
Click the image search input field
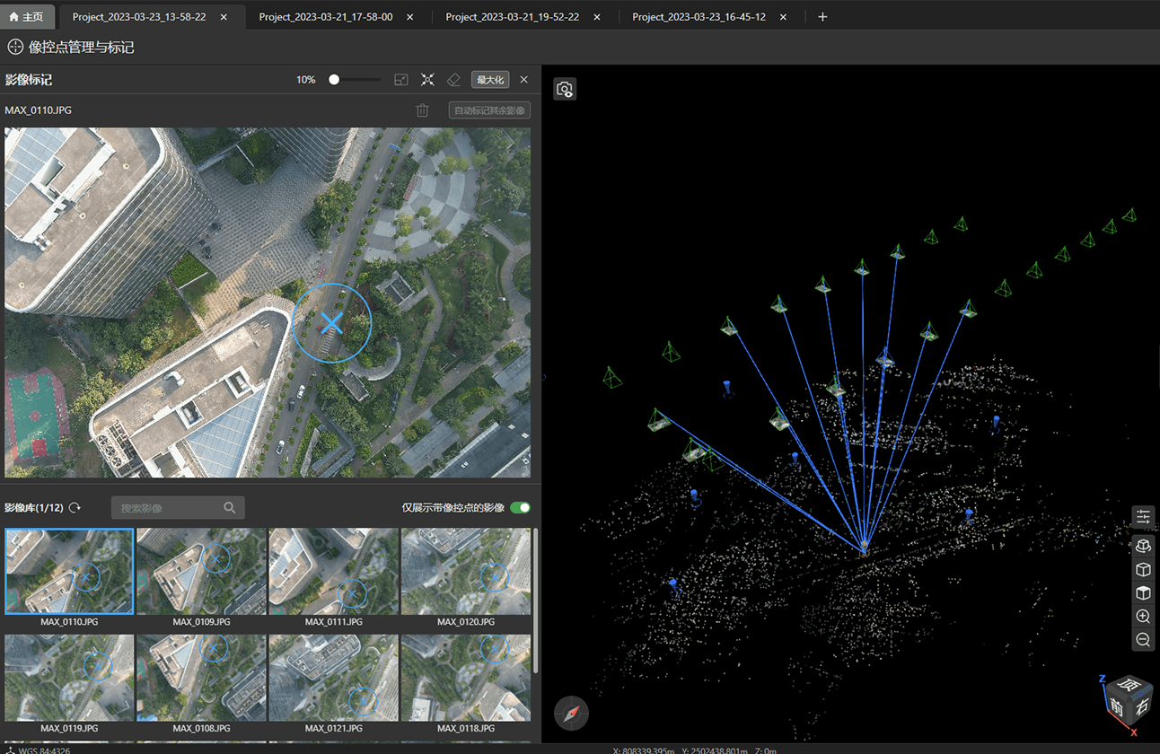tap(169, 508)
